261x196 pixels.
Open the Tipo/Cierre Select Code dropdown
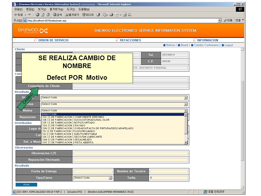pyautogui.click(x=110, y=178)
